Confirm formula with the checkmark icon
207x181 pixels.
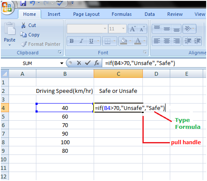click(x=88, y=63)
